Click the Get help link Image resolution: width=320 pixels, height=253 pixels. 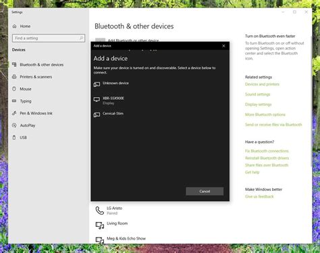pos(252,172)
